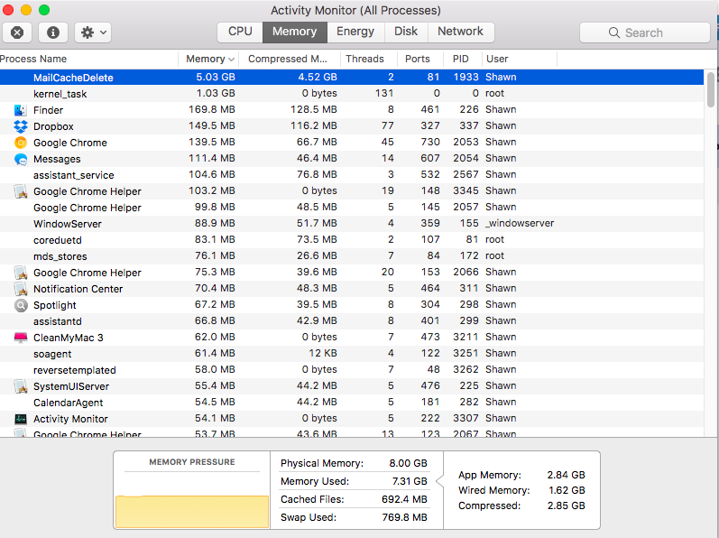Viewport: 719px width, 538px height.
Task: Select the kernel_task process
Action: [x=352, y=94]
